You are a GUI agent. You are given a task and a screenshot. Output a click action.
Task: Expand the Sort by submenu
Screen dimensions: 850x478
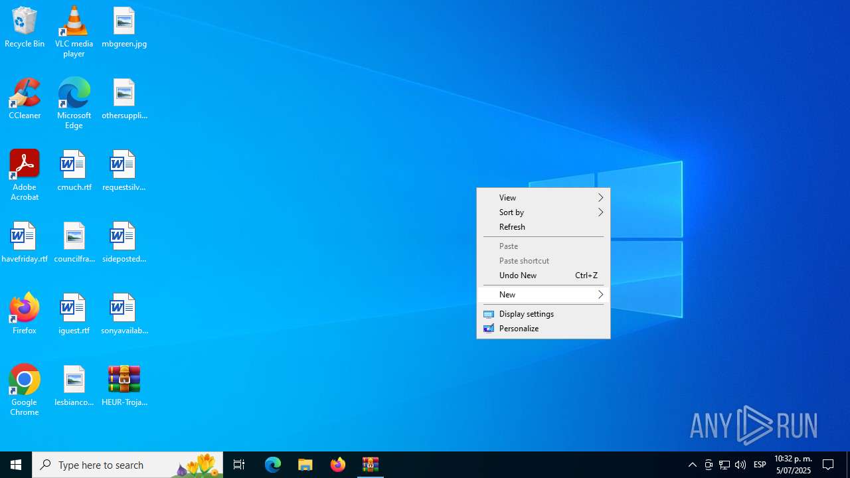click(x=543, y=212)
